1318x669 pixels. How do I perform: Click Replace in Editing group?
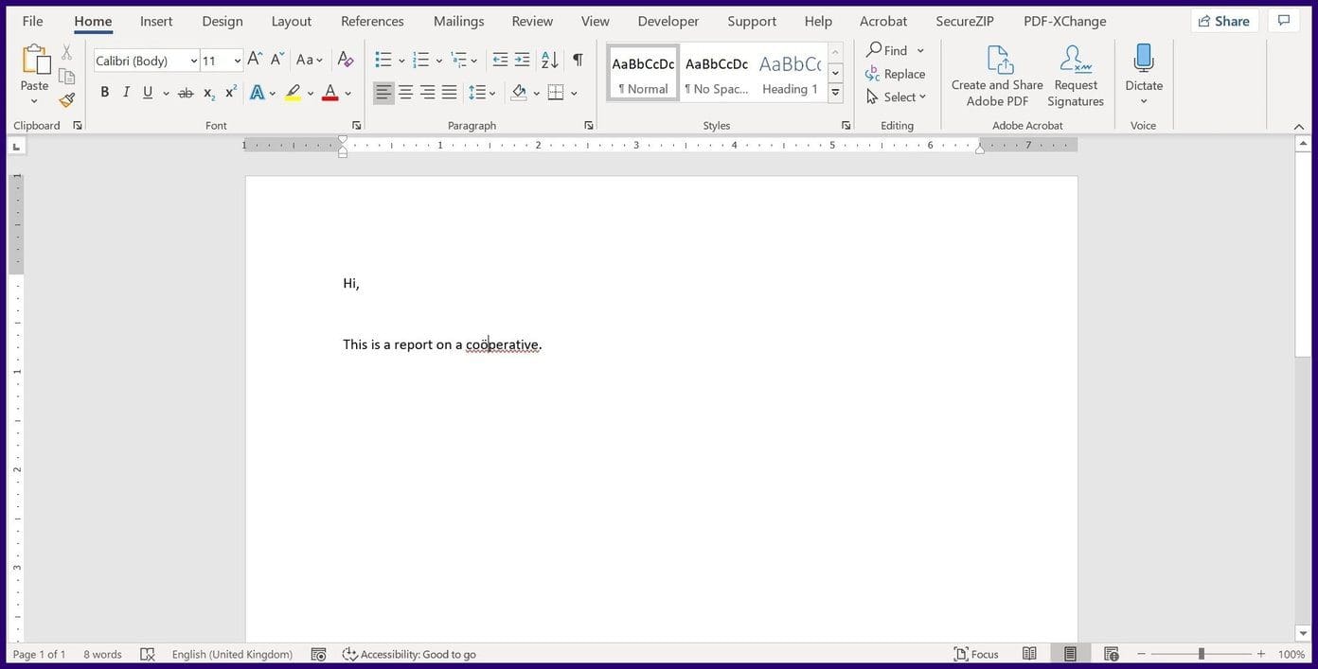click(x=896, y=74)
